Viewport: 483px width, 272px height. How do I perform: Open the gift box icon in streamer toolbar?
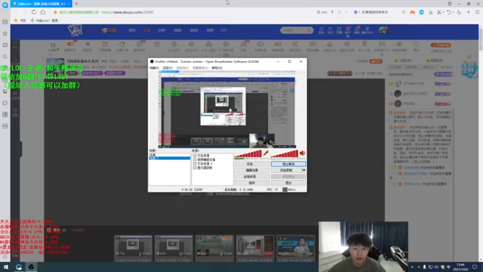click(157, 44)
